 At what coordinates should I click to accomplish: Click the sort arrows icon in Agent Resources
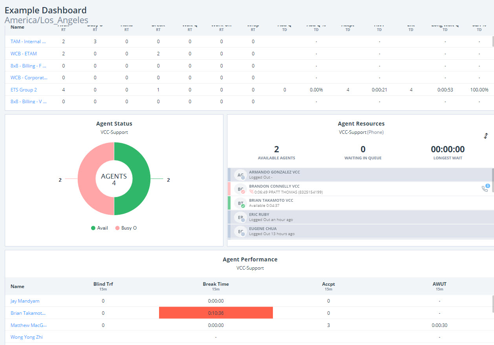486,136
